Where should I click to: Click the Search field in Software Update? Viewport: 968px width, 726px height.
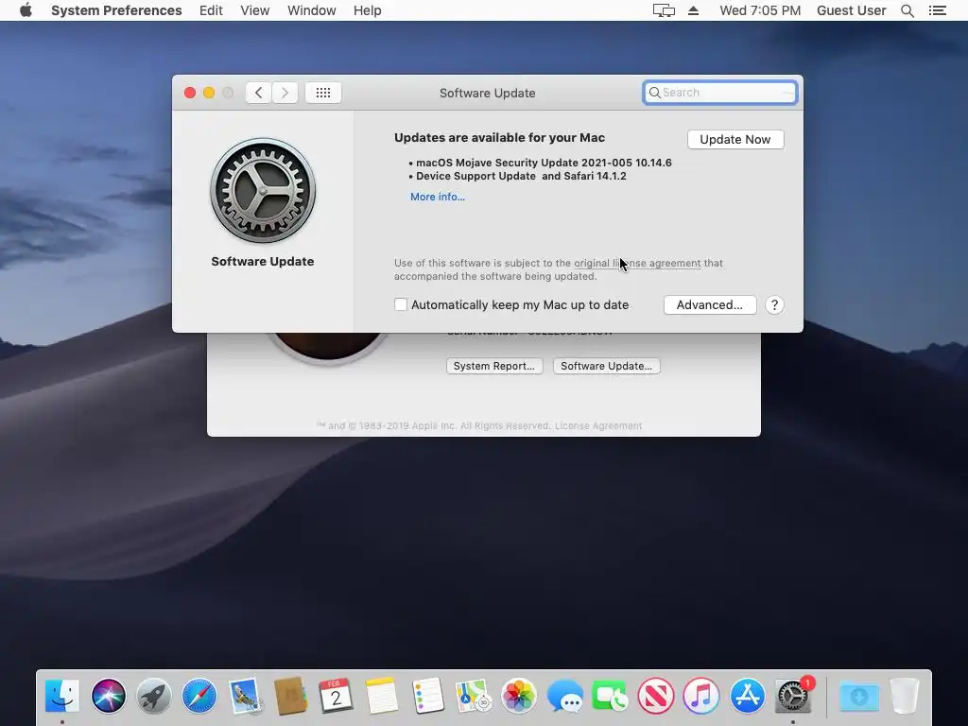coord(719,93)
